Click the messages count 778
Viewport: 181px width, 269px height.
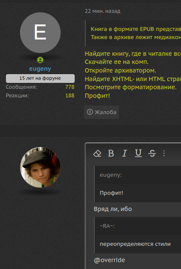69,87
